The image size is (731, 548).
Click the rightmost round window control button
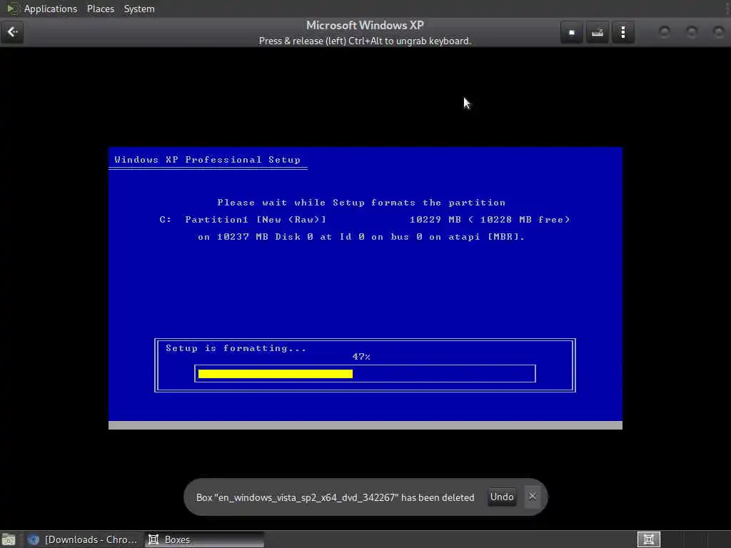[x=719, y=32]
